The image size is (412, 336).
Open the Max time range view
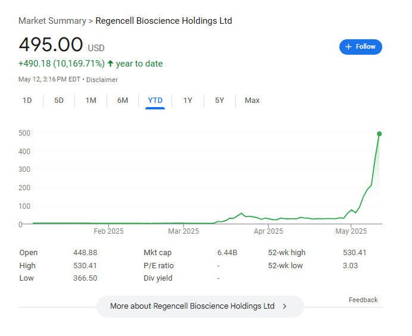pos(252,101)
